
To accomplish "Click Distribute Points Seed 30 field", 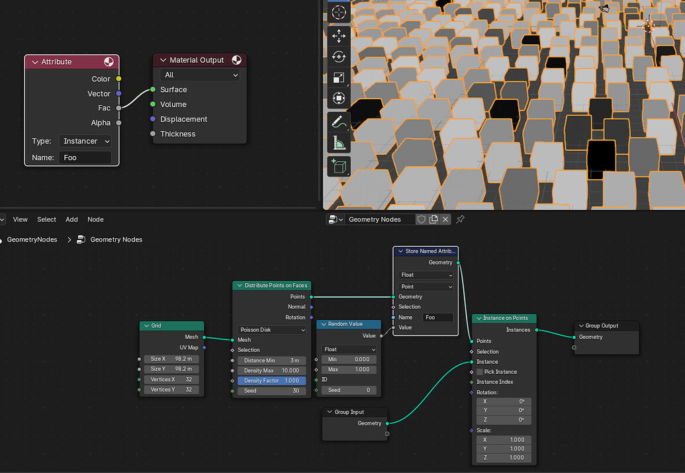I will [271, 391].
